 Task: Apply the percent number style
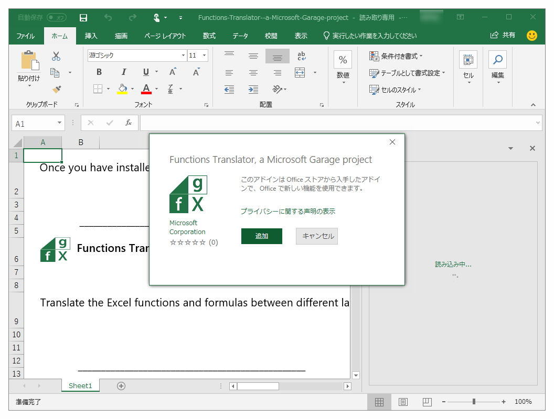coord(343,59)
